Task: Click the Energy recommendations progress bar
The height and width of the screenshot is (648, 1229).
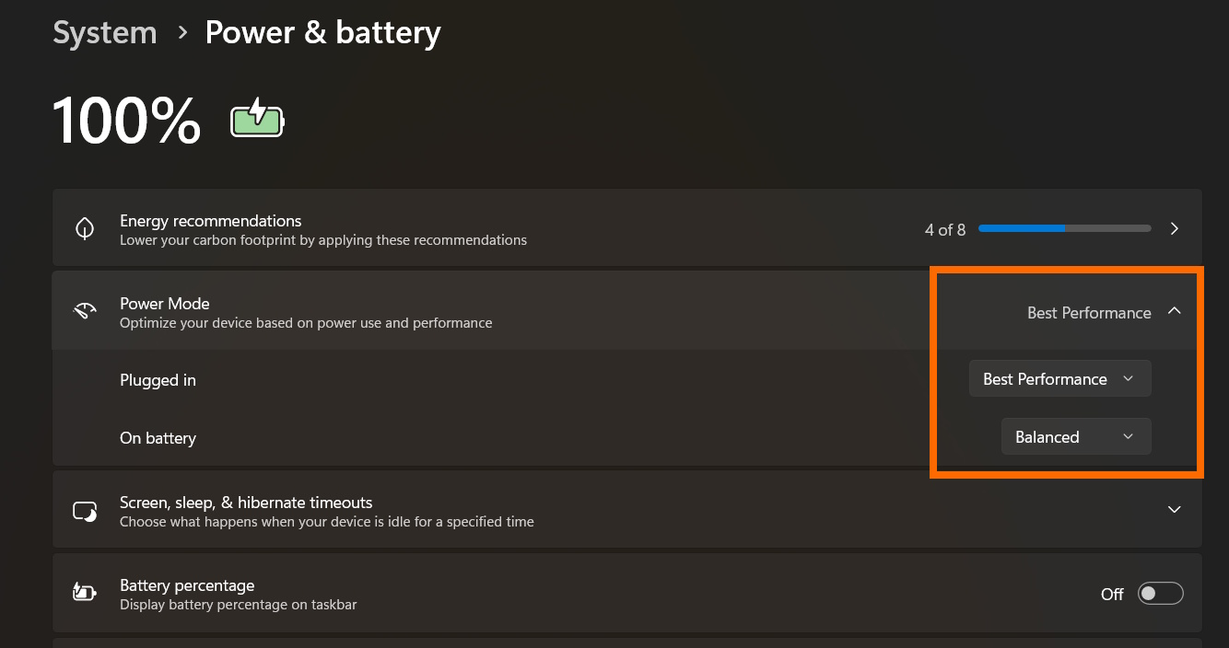Action: click(1064, 228)
